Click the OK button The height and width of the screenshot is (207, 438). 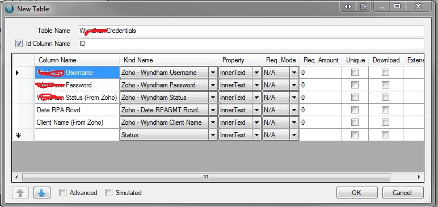click(x=357, y=192)
